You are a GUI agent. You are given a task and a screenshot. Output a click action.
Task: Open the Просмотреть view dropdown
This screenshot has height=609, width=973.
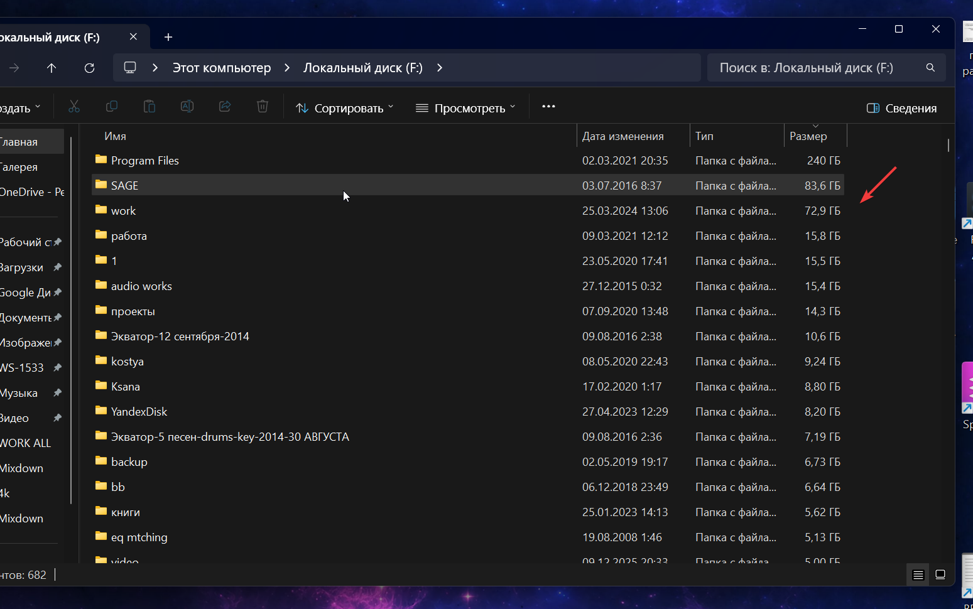465,108
